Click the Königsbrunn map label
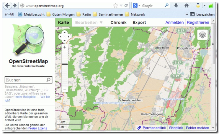 (x=185, y=48)
